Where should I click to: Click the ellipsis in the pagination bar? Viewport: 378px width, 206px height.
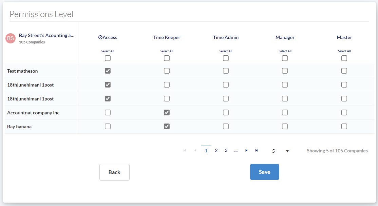point(236,150)
